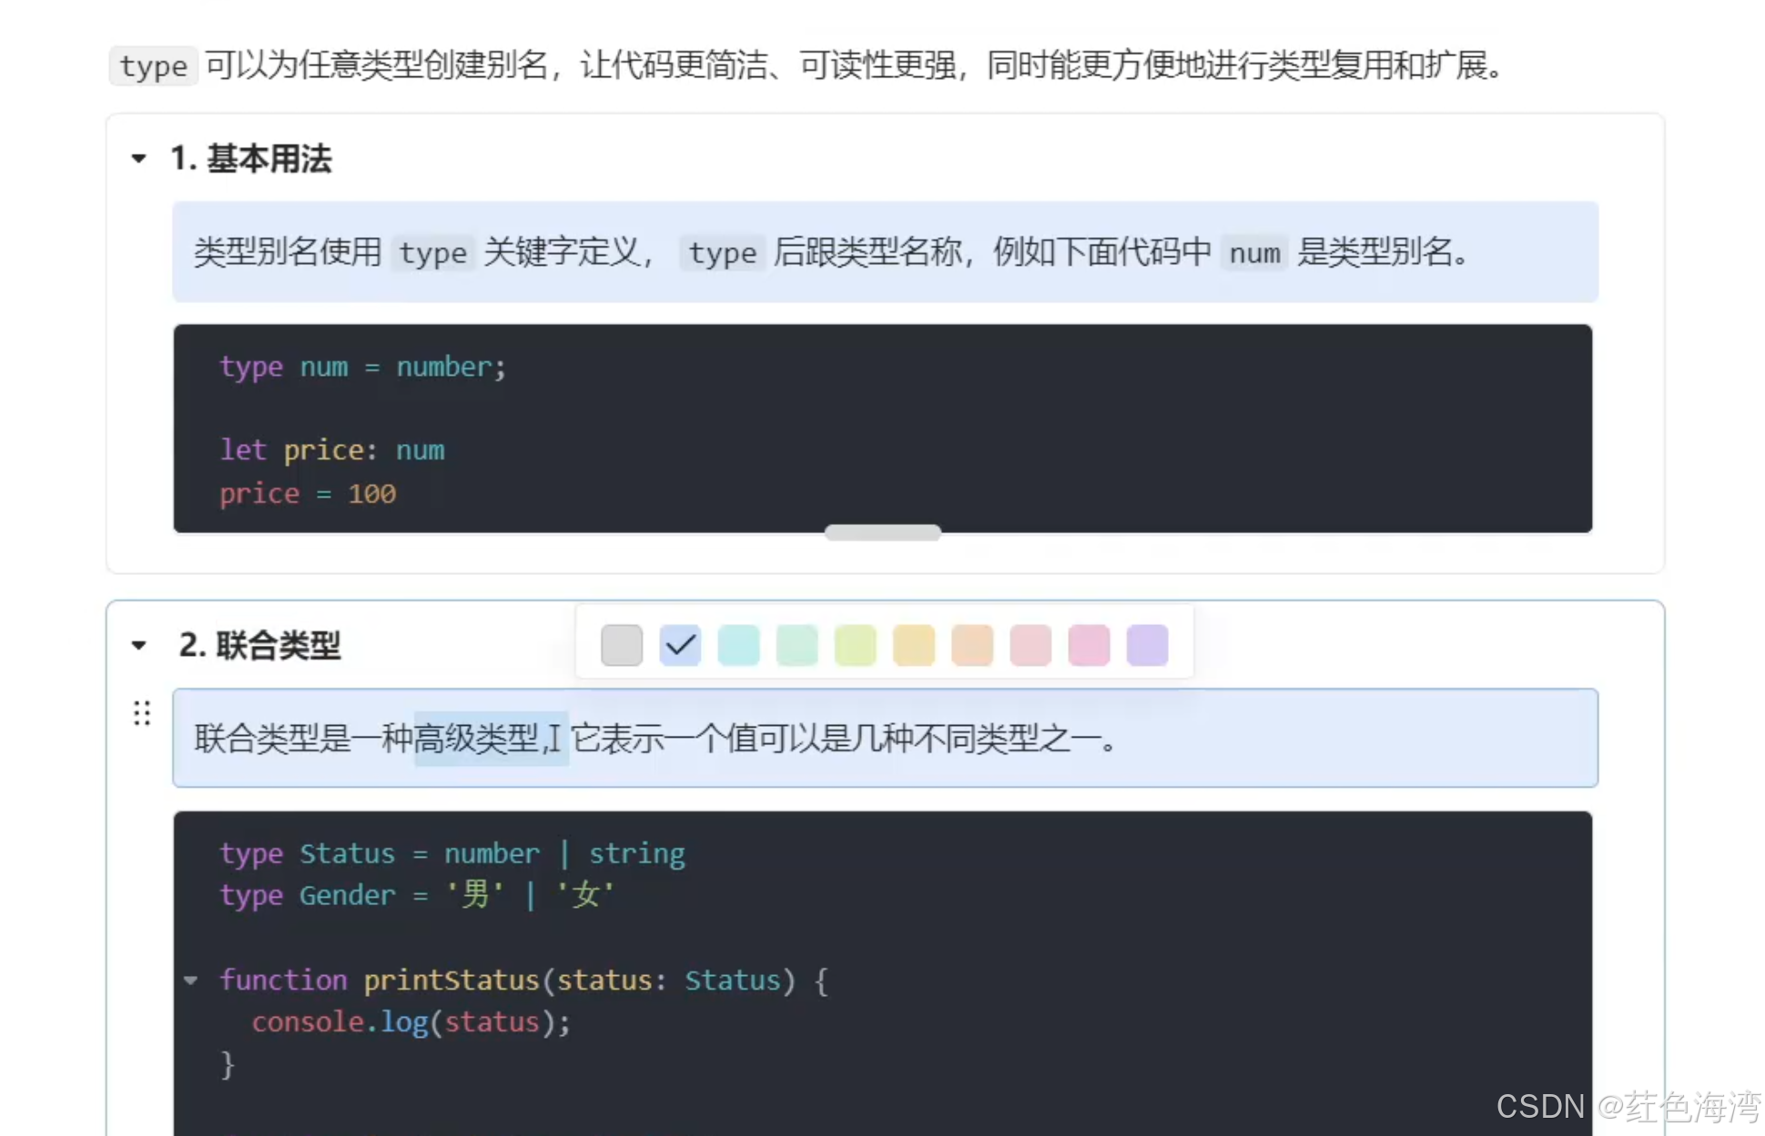Viewport: 1765px width, 1136px height.
Task: Choose the orange highlight color swatch
Action: [971, 645]
